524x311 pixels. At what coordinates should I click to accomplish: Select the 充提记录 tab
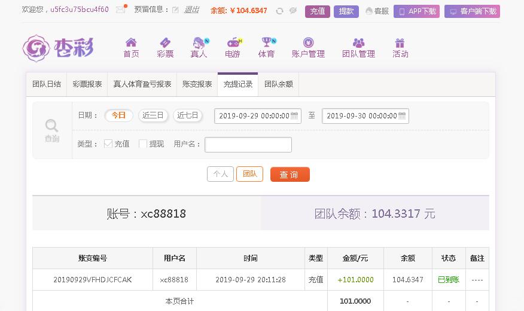pyautogui.click(x=238, y=84)
